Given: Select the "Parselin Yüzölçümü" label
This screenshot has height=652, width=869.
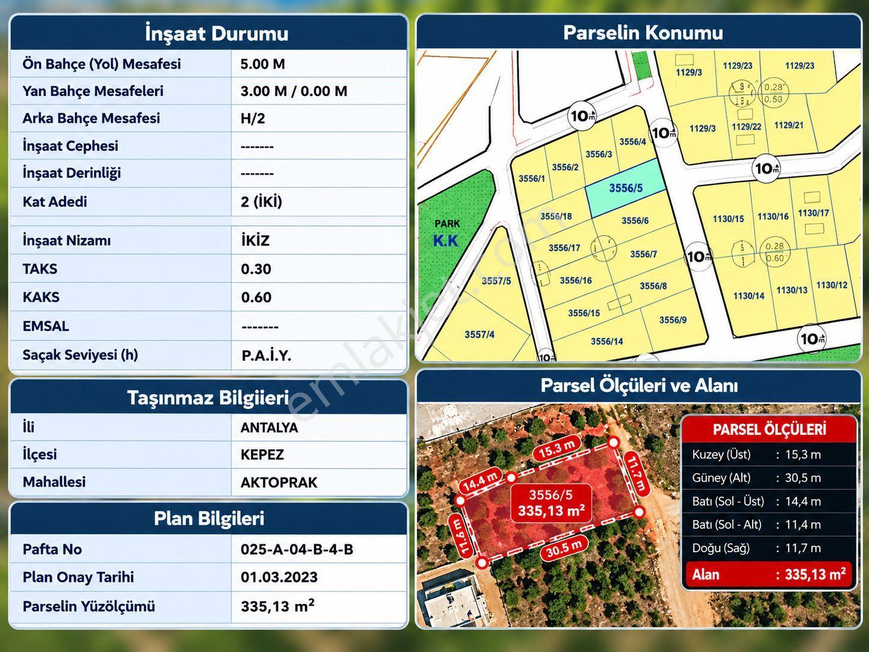Looking at the screenshot, I should pos(89,606).
